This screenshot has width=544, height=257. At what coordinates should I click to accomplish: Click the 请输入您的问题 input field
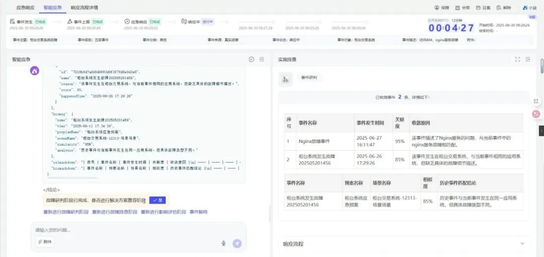point(126,230)
